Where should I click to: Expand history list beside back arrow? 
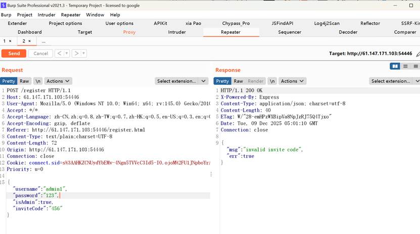(x=67, y=53)
